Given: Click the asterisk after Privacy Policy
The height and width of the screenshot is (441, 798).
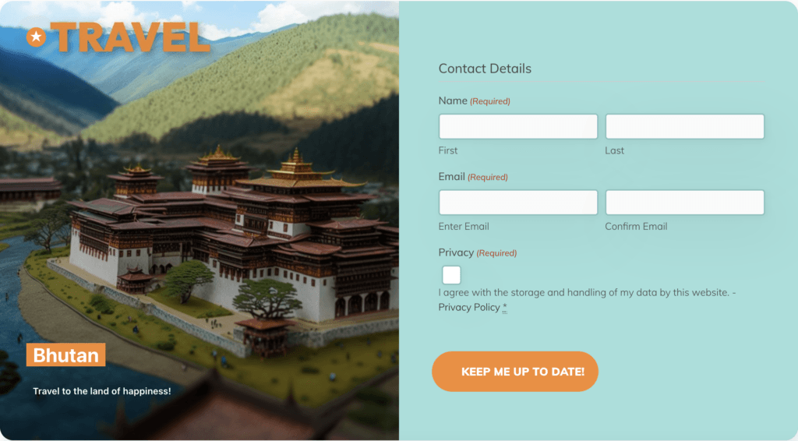Looking at the screenshot, I should 505,307.
